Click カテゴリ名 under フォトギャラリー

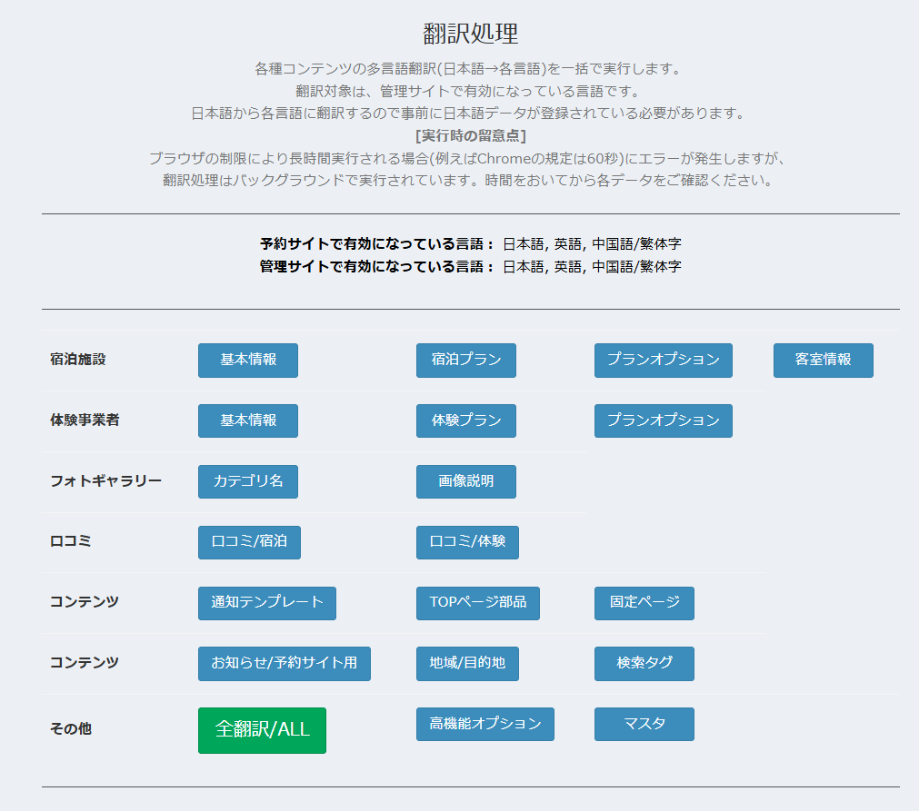[x=247, y=481]
